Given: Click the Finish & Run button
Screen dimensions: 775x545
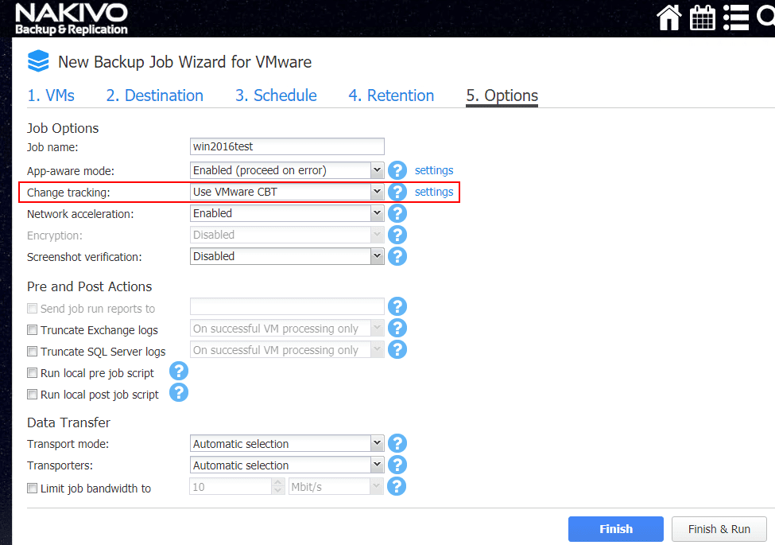Looking at the screenshot, I should (719, 529).
